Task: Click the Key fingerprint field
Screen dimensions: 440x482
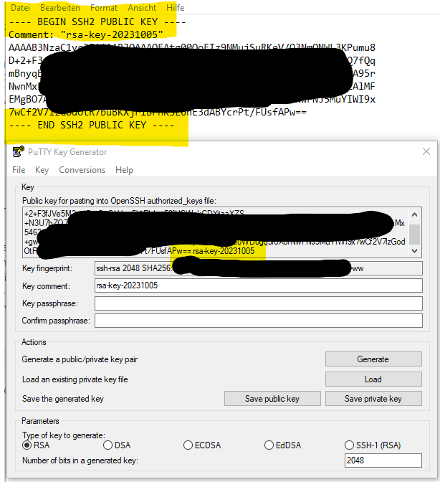Action: click(259, 268)
